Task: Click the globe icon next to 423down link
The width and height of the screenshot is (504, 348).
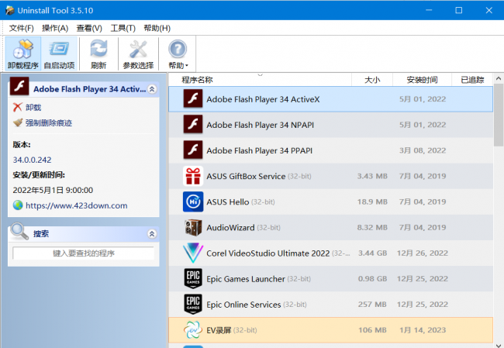Action: [18, 205]
